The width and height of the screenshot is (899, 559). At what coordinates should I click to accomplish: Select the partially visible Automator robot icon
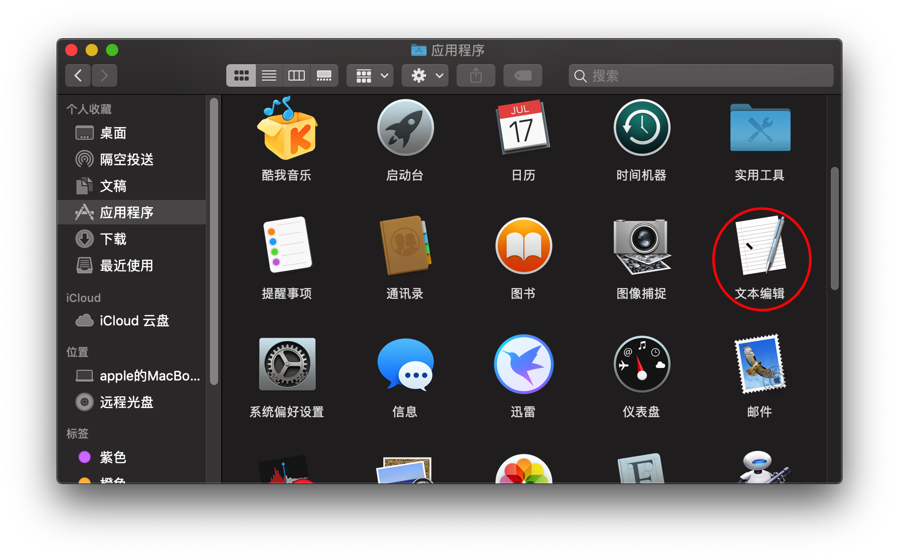tap(764, 467)
